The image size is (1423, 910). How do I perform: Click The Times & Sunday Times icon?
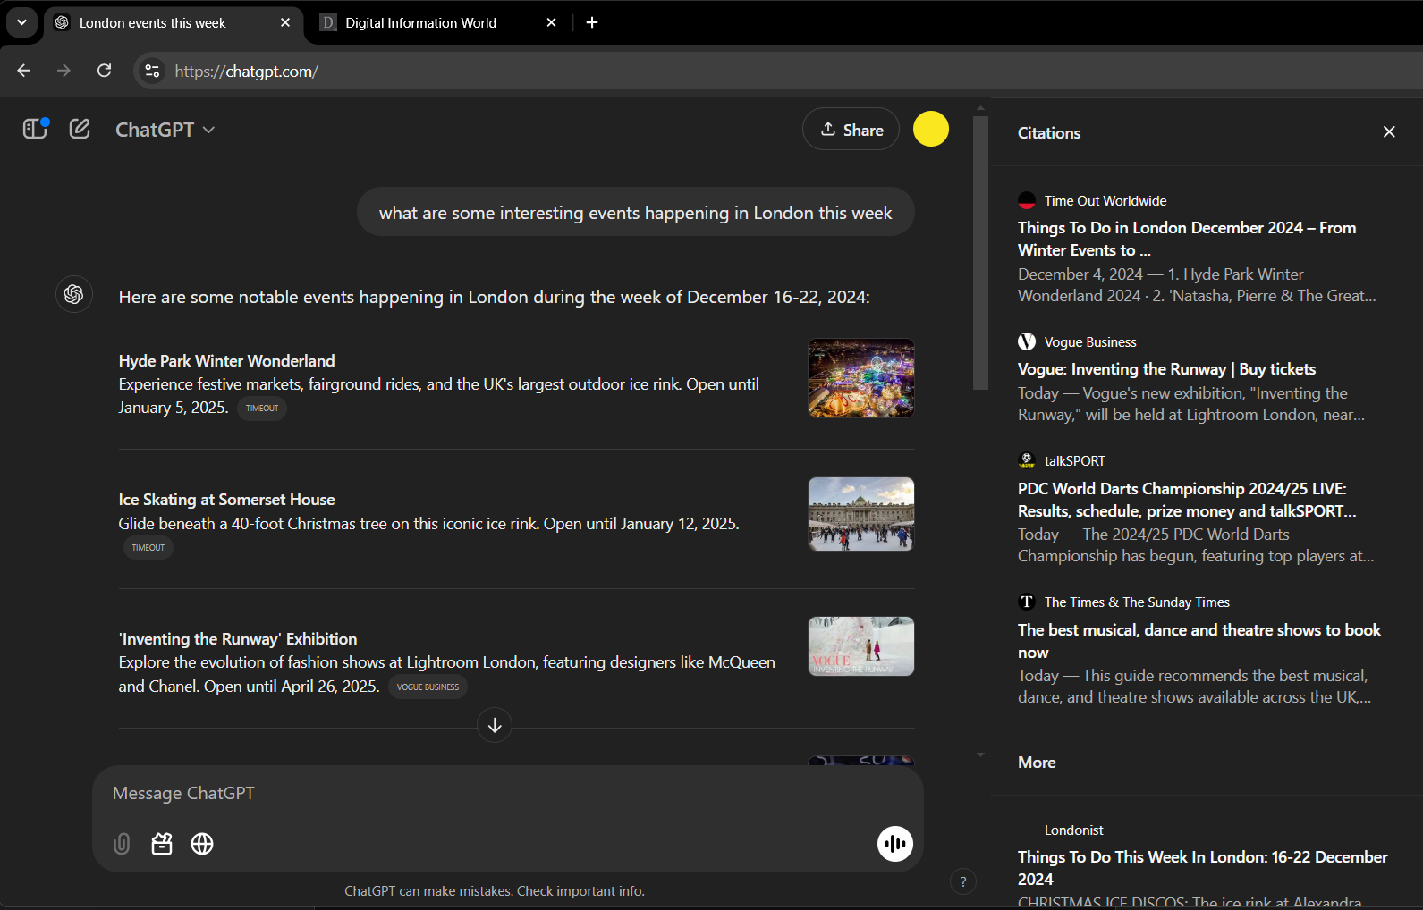tap(1027, 602)
